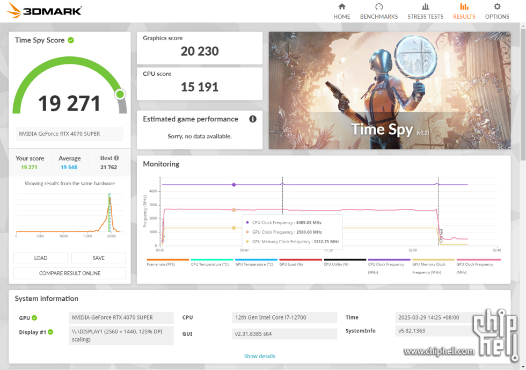This screenshot has width=526, height=370.
Task: Click the Graphics score value 20 230
Action: (200, 52)
